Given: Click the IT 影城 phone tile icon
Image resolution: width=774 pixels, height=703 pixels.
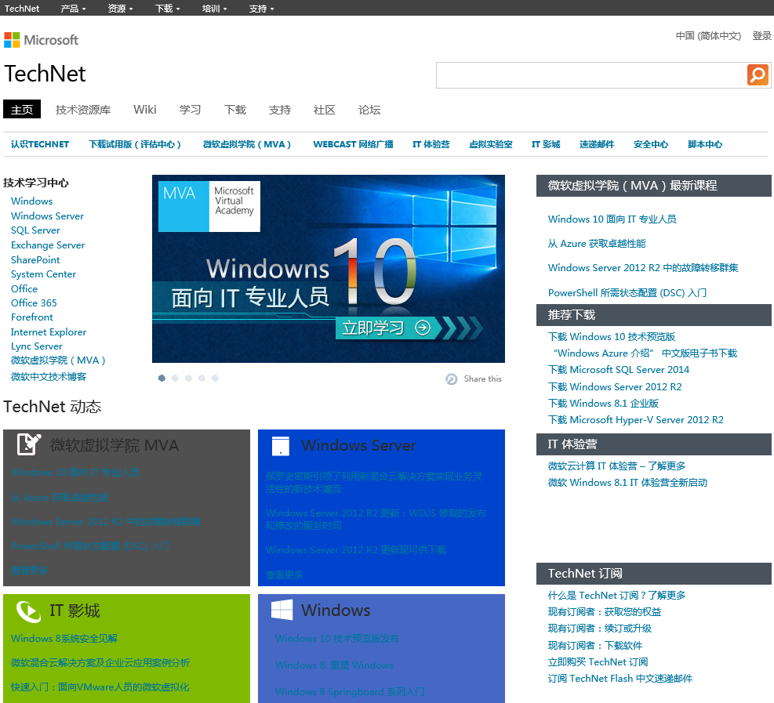Looking at the screenshot, I should click(x=28, y=611).
